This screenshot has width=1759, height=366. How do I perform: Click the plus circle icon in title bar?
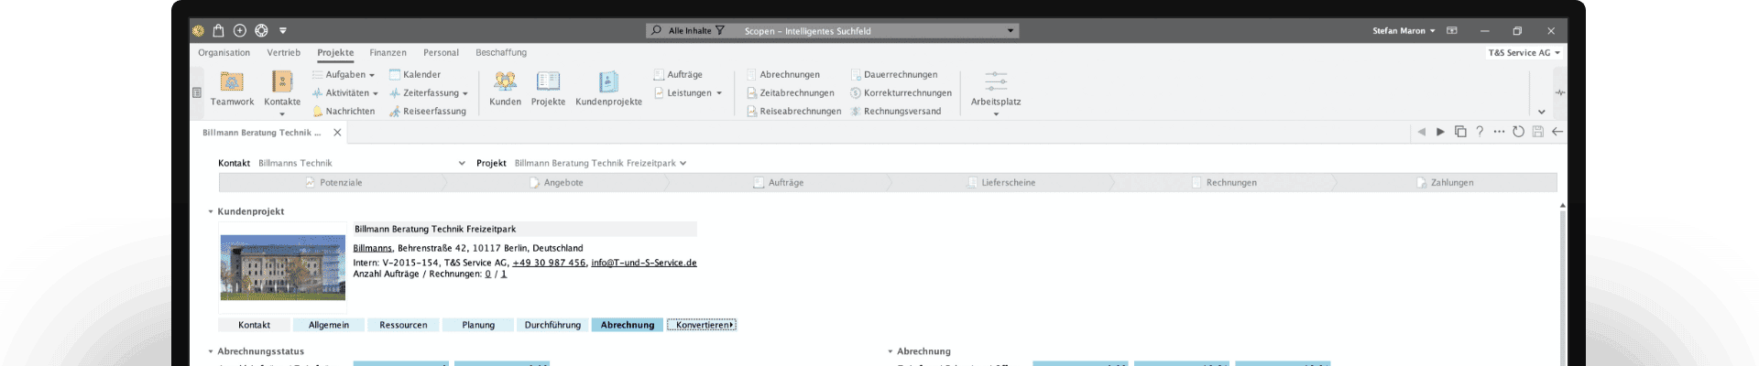click(240, 30)
